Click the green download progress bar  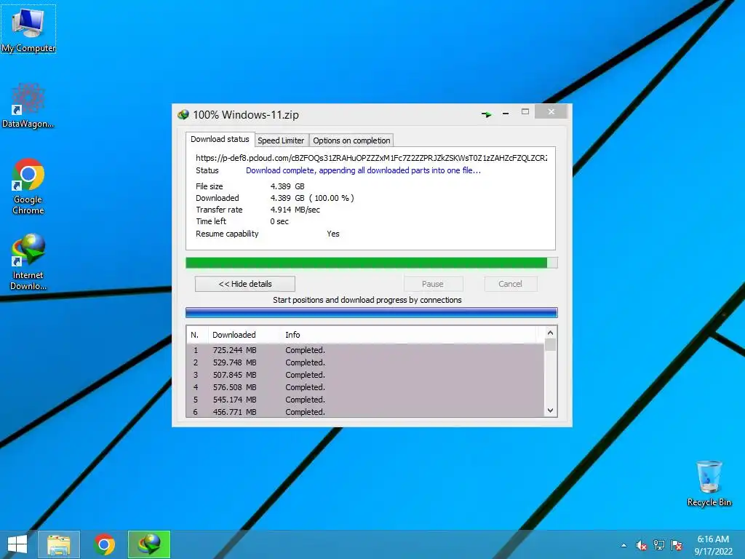click(372, 263)
